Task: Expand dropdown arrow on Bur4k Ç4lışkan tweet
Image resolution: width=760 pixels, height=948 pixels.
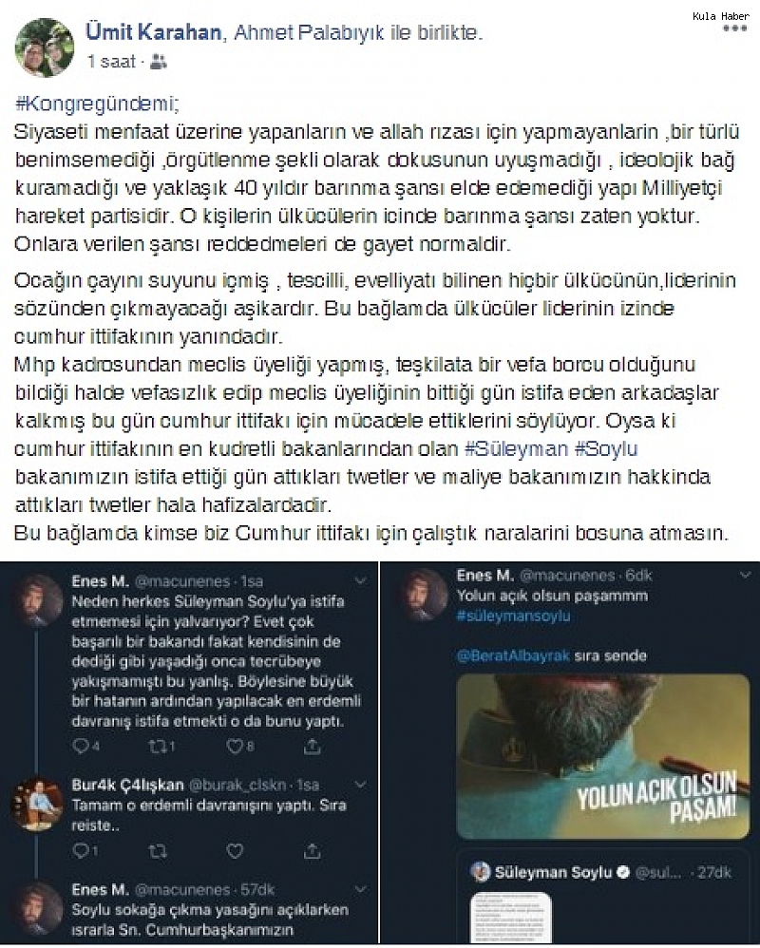Action: (x=360, y=785)
